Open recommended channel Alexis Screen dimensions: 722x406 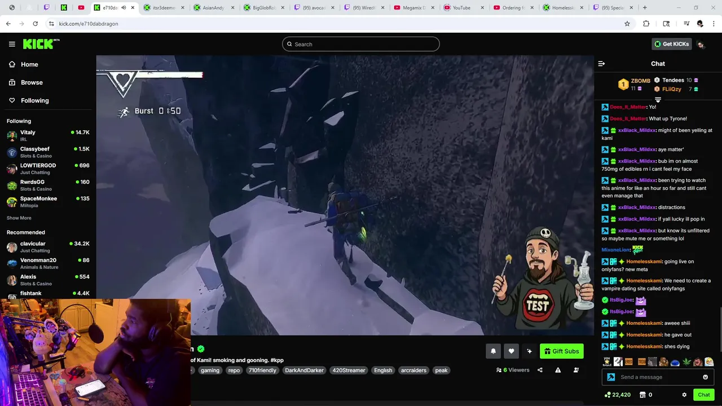point(48,280)
